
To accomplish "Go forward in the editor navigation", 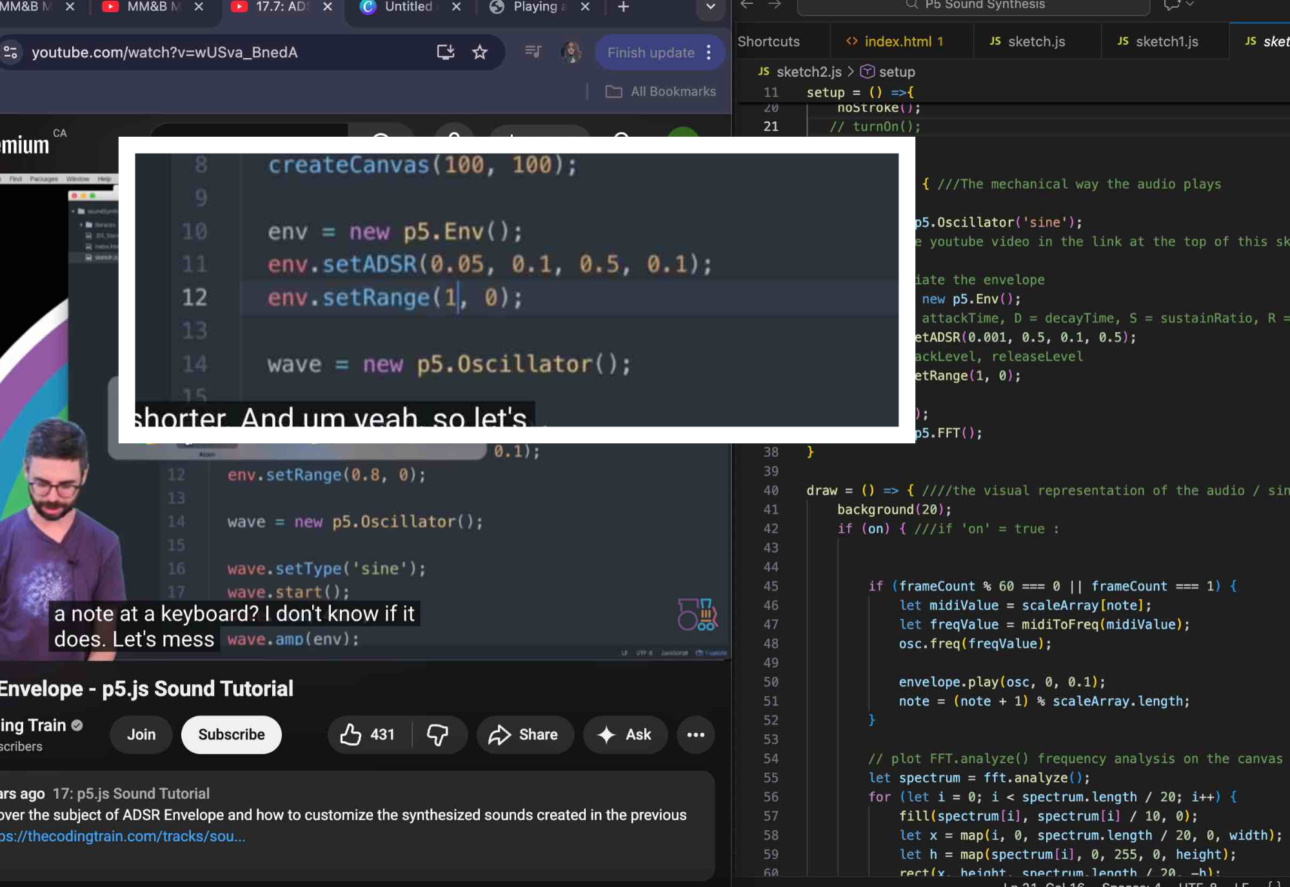I will (775, 4).
